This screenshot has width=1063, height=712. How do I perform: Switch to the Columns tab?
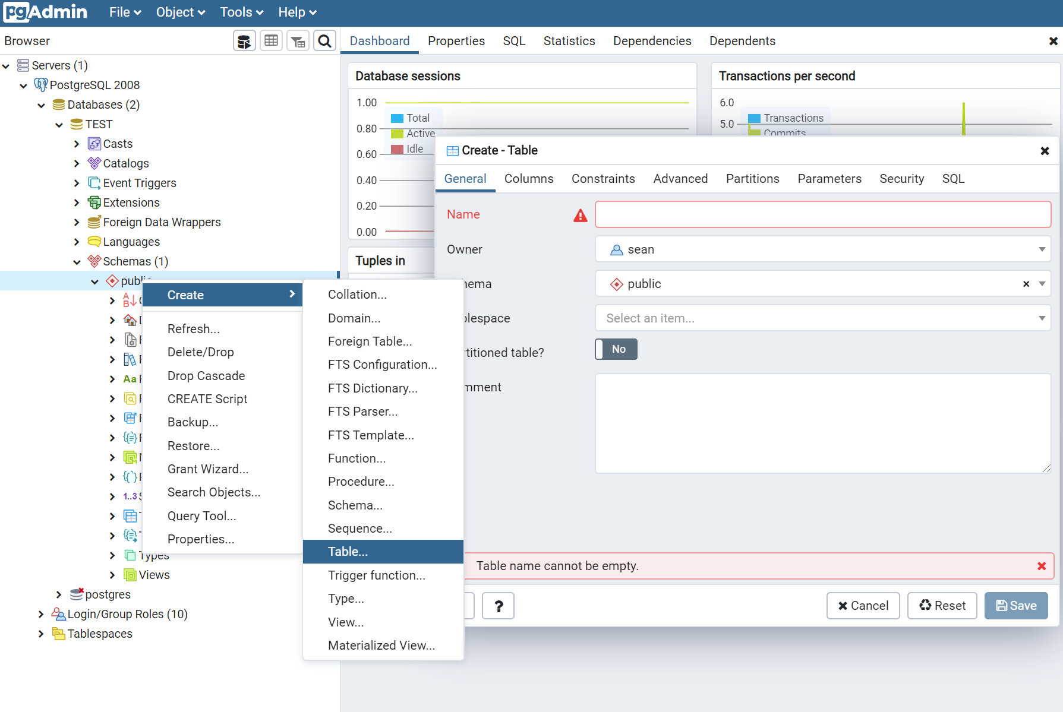529,179
